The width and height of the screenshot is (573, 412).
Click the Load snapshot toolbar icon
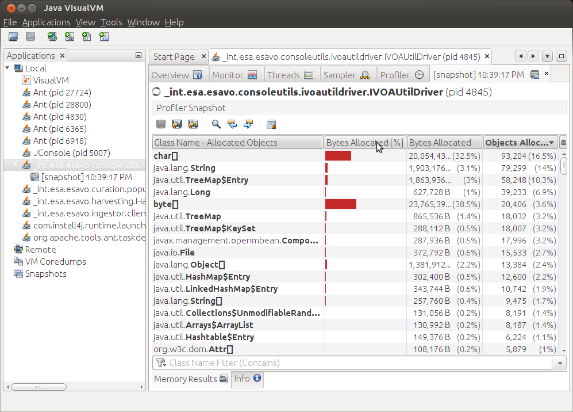(x=13, y=37)
